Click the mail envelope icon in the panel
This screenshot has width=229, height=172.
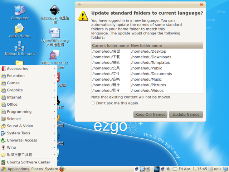[175, 169]
